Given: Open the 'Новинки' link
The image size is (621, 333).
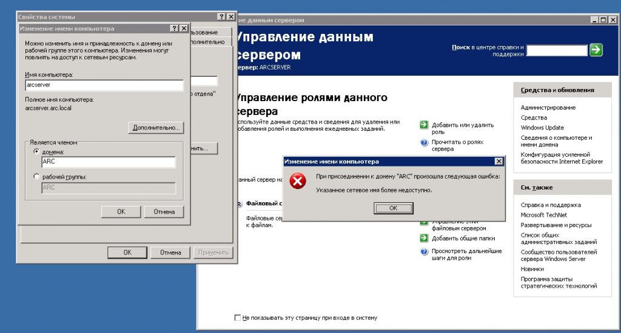Looking at the screenshot, I should (532, 269).
